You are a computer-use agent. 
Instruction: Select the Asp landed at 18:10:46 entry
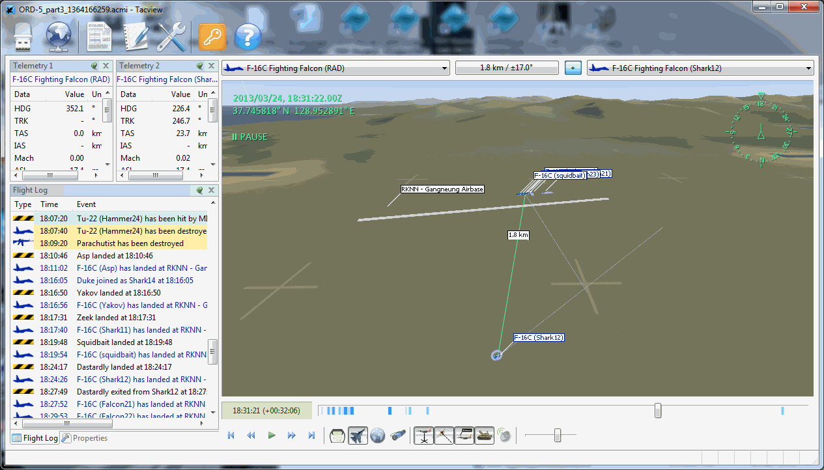(109, 256)
